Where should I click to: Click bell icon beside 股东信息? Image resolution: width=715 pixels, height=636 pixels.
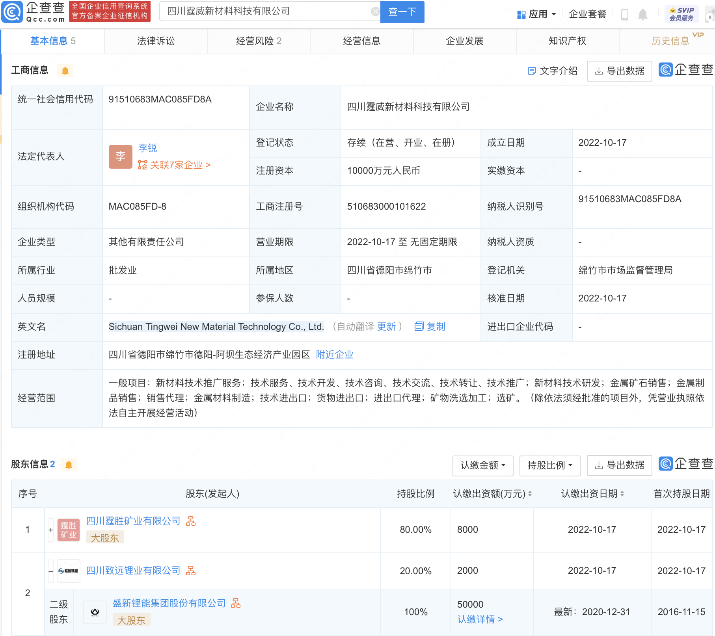pos(69,465)
